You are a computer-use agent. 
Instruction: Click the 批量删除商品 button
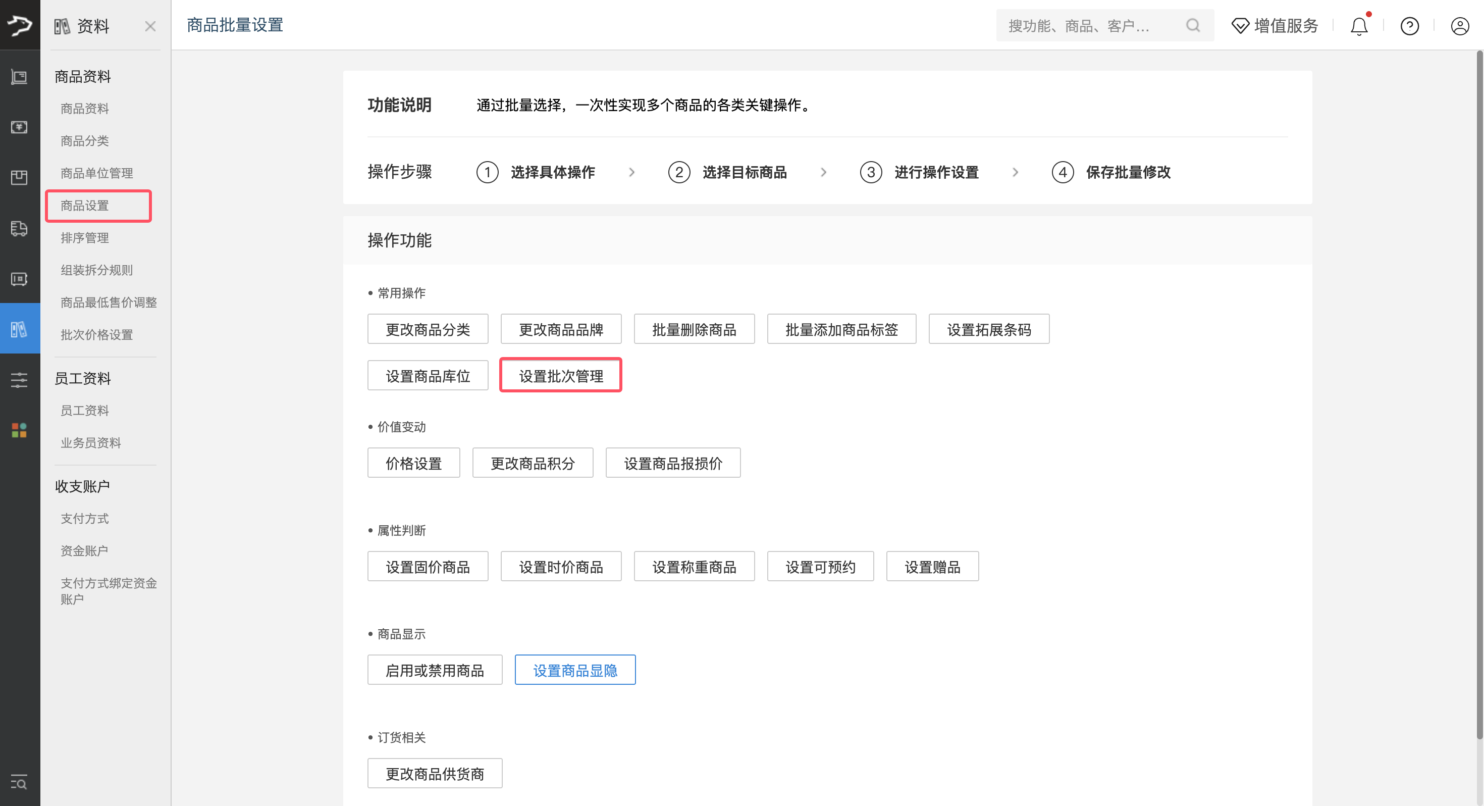694,329
